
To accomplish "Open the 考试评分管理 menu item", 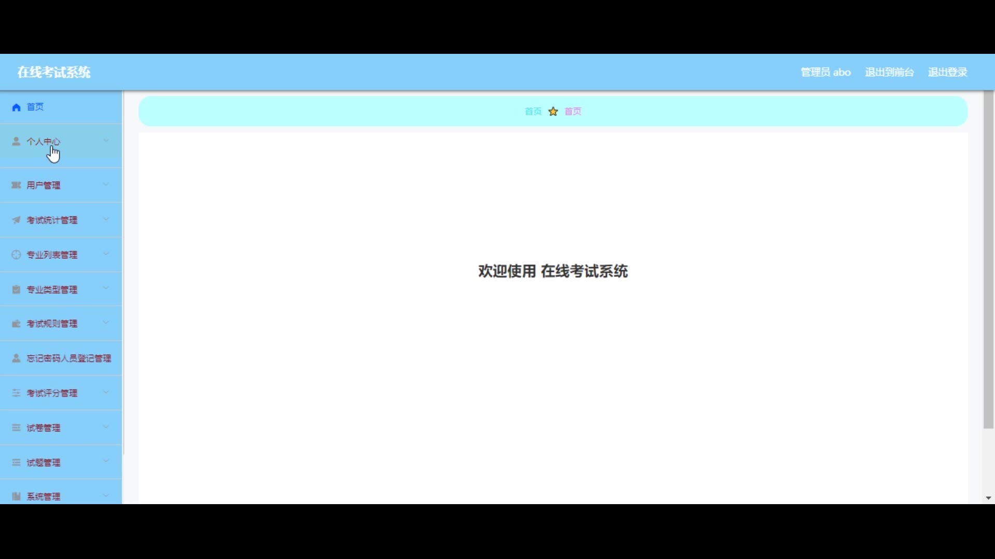I will [52, 393].
